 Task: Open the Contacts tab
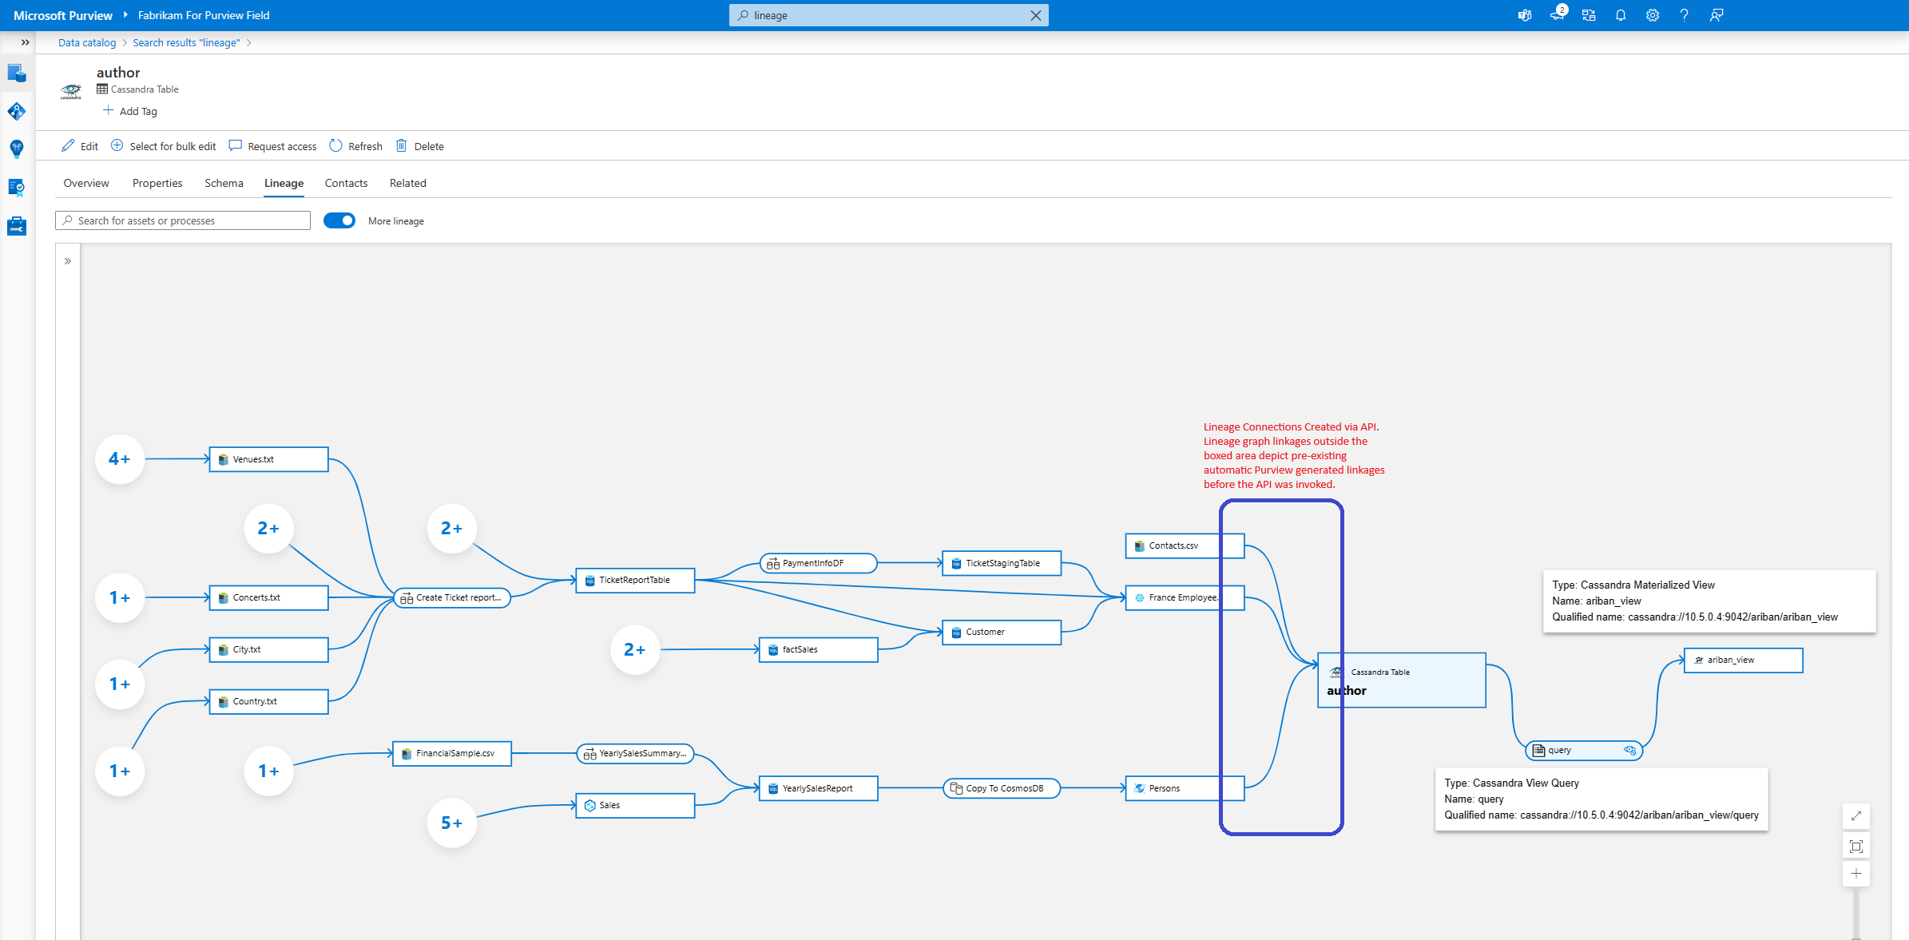click(346, 183)
